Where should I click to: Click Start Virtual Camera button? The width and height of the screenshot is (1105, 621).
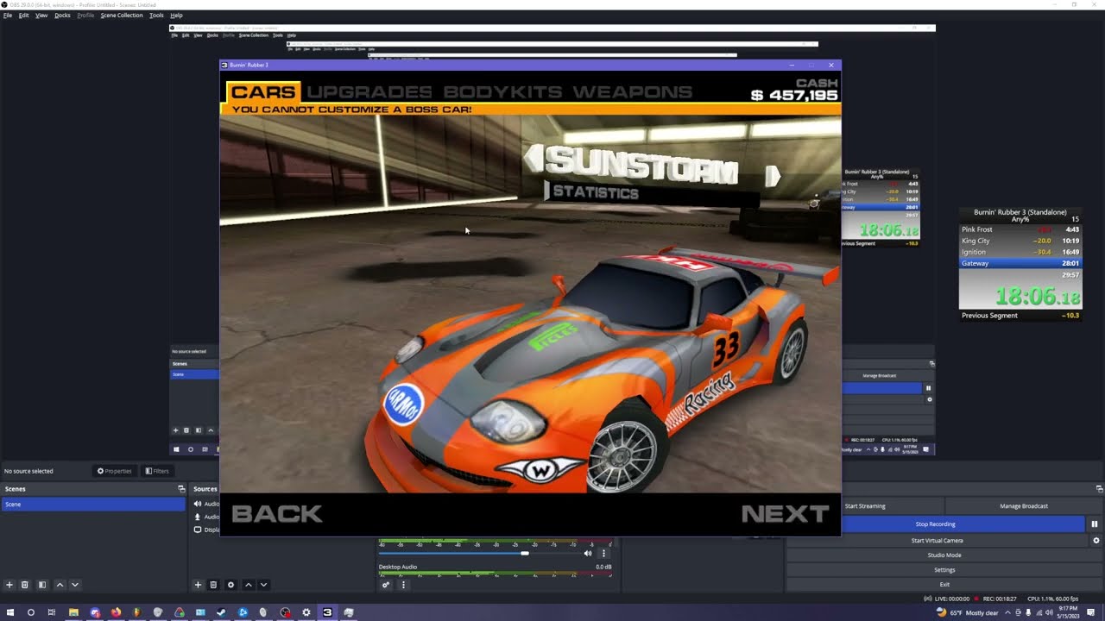click(937, 541)
